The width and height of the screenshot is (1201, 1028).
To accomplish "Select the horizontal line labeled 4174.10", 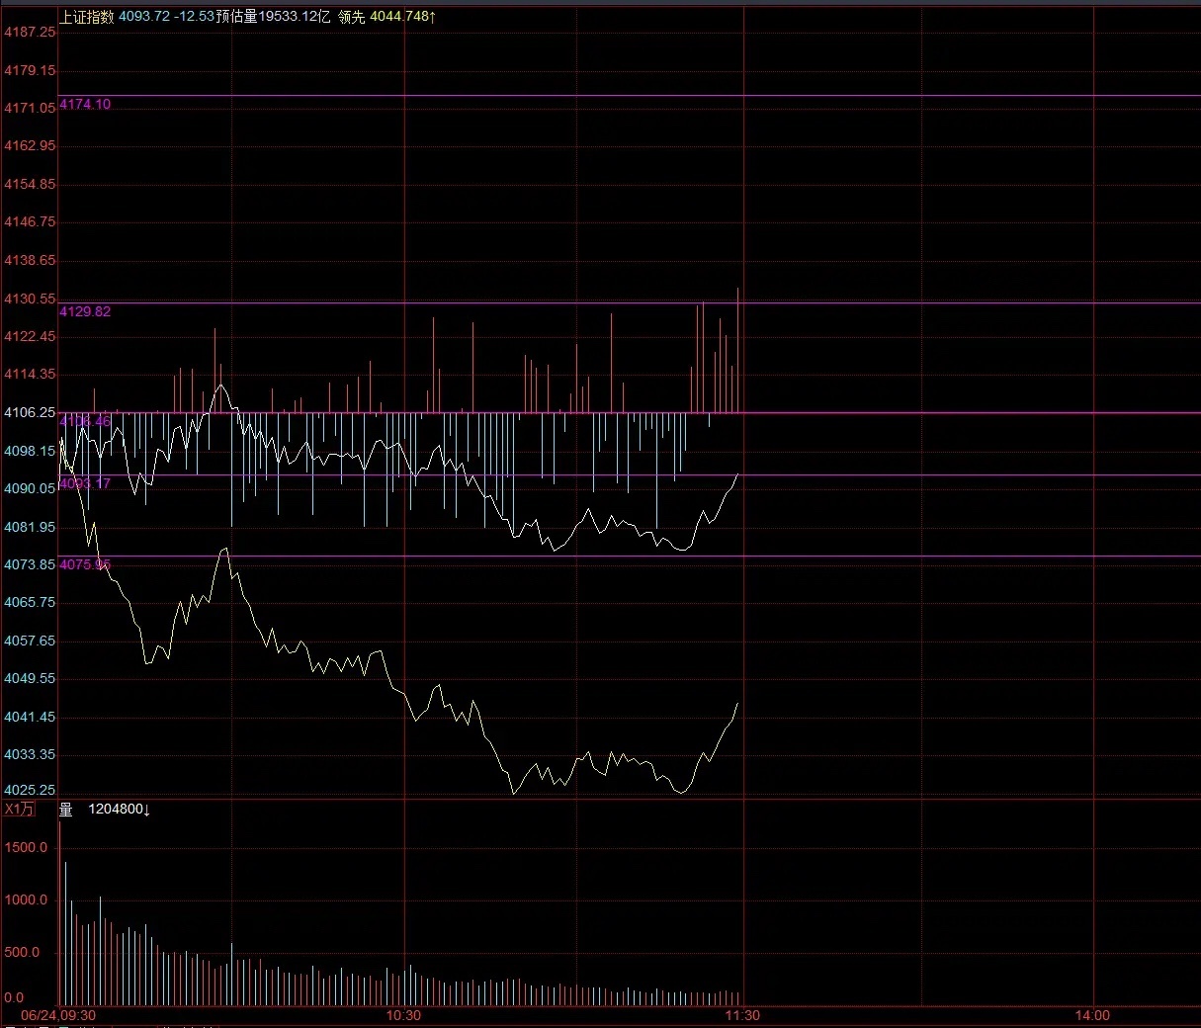I will (x=629, y=96).
